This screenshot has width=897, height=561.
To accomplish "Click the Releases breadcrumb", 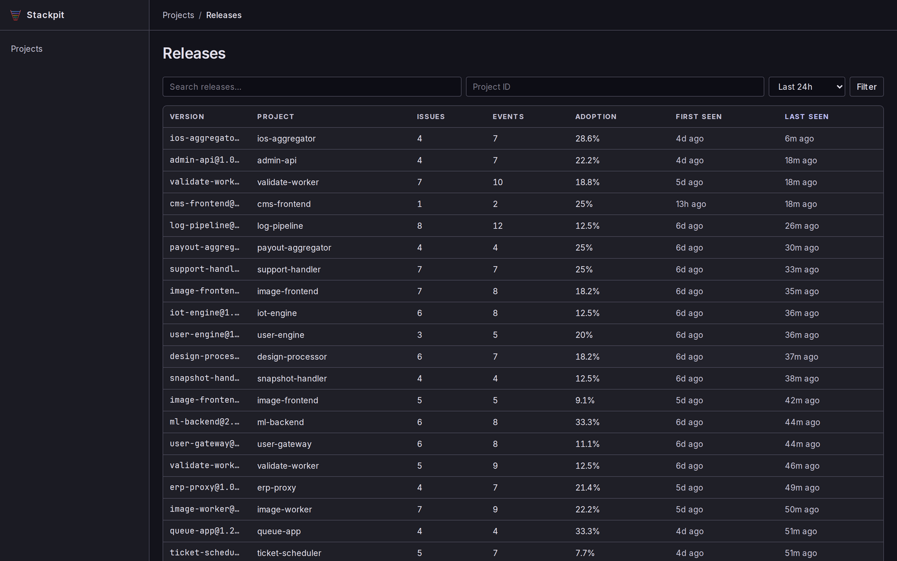I will point(224,15).
